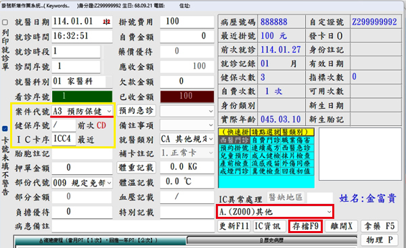Switch to the A復健療程 tab

100,241
